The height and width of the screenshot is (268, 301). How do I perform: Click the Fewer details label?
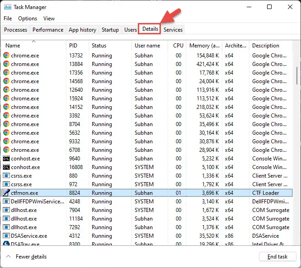tap(31, 257)
